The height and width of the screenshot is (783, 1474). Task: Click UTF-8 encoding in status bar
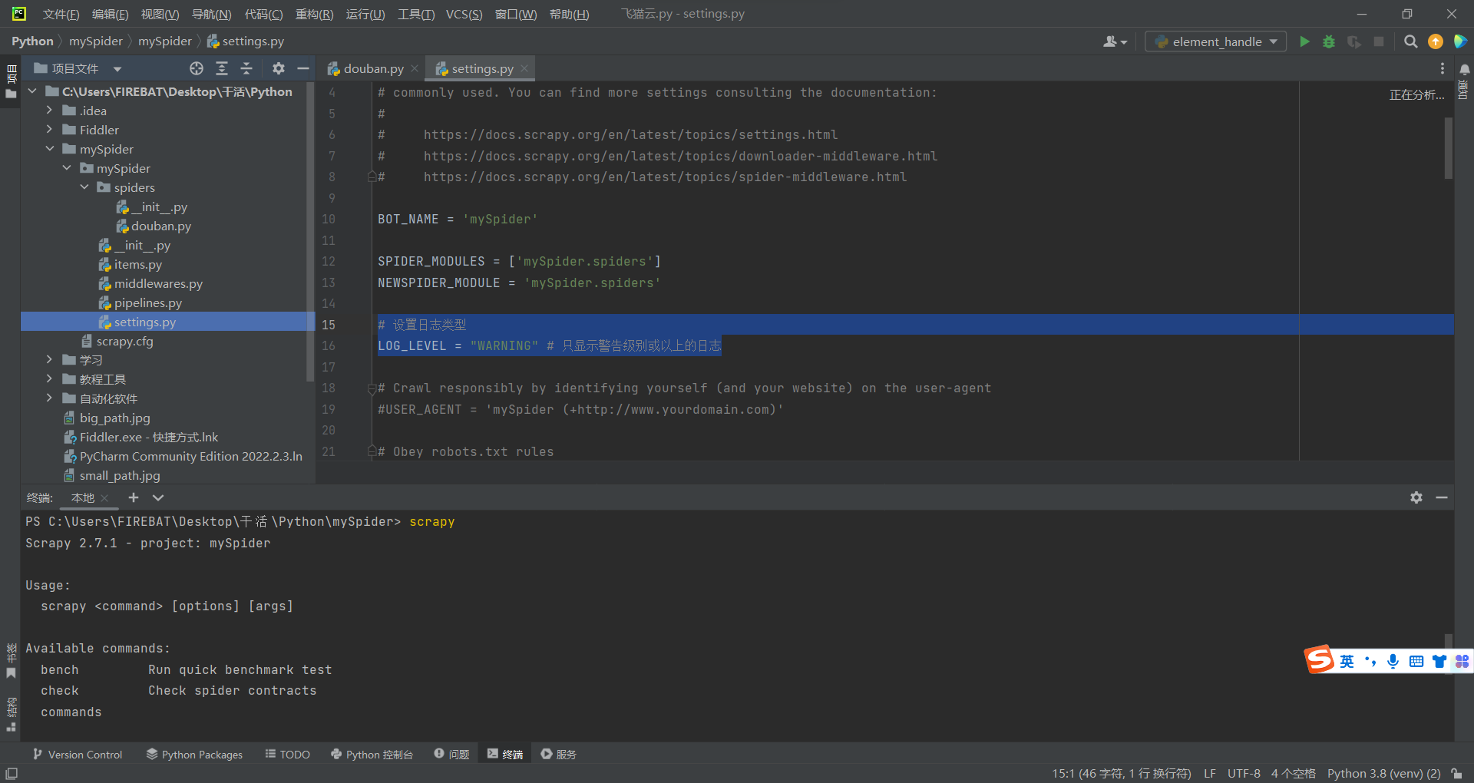1244,774
